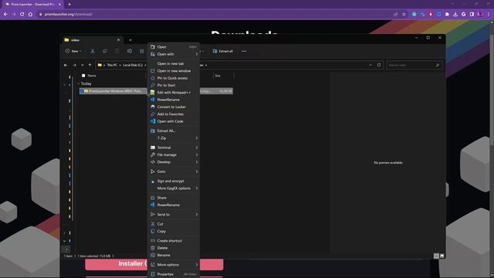Select Pin to Start

(174, 85)
